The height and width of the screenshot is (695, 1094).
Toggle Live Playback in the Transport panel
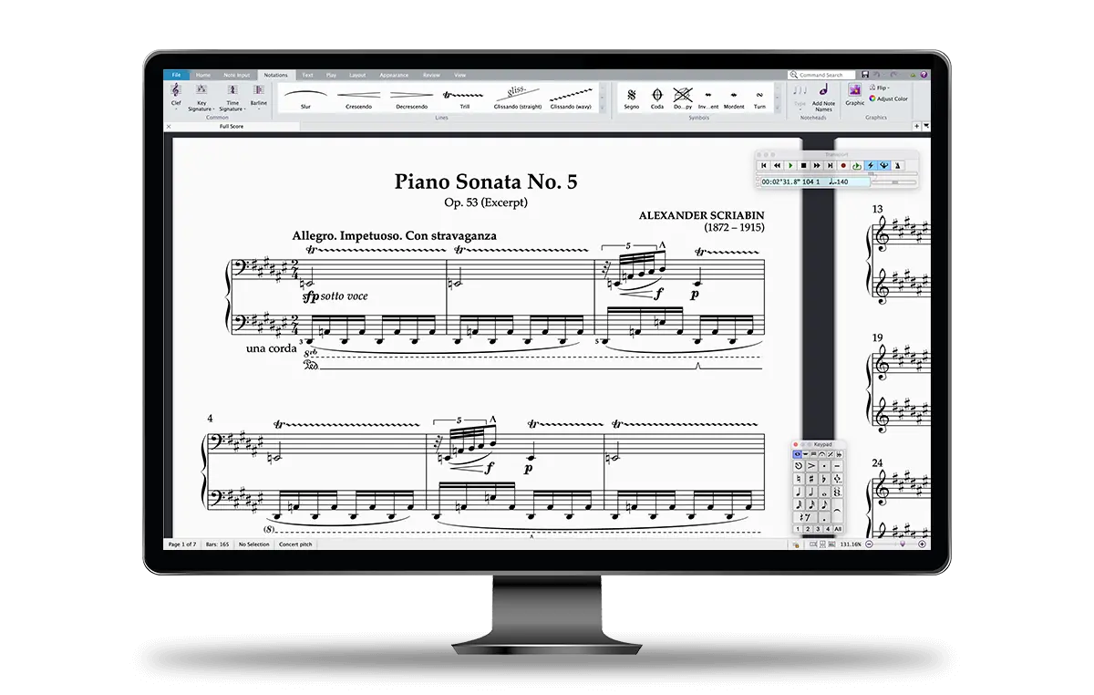pos(871,166)
